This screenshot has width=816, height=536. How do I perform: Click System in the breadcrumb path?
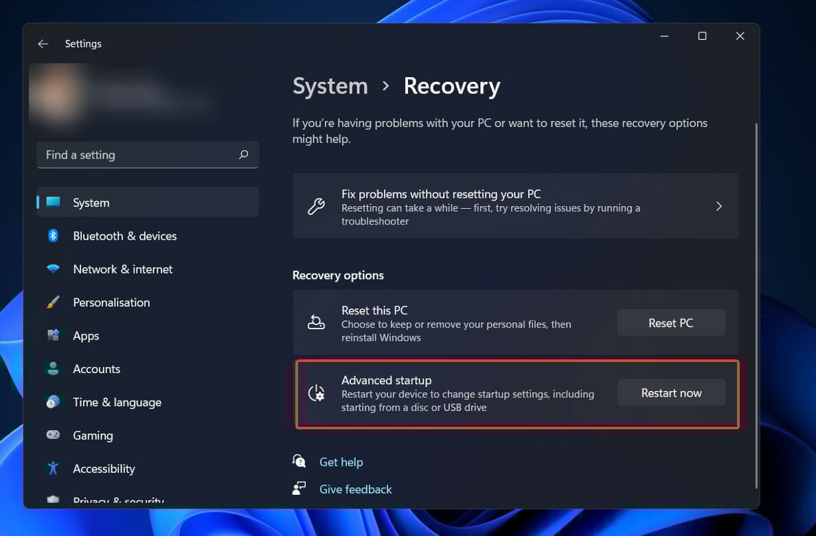[330, 86]
